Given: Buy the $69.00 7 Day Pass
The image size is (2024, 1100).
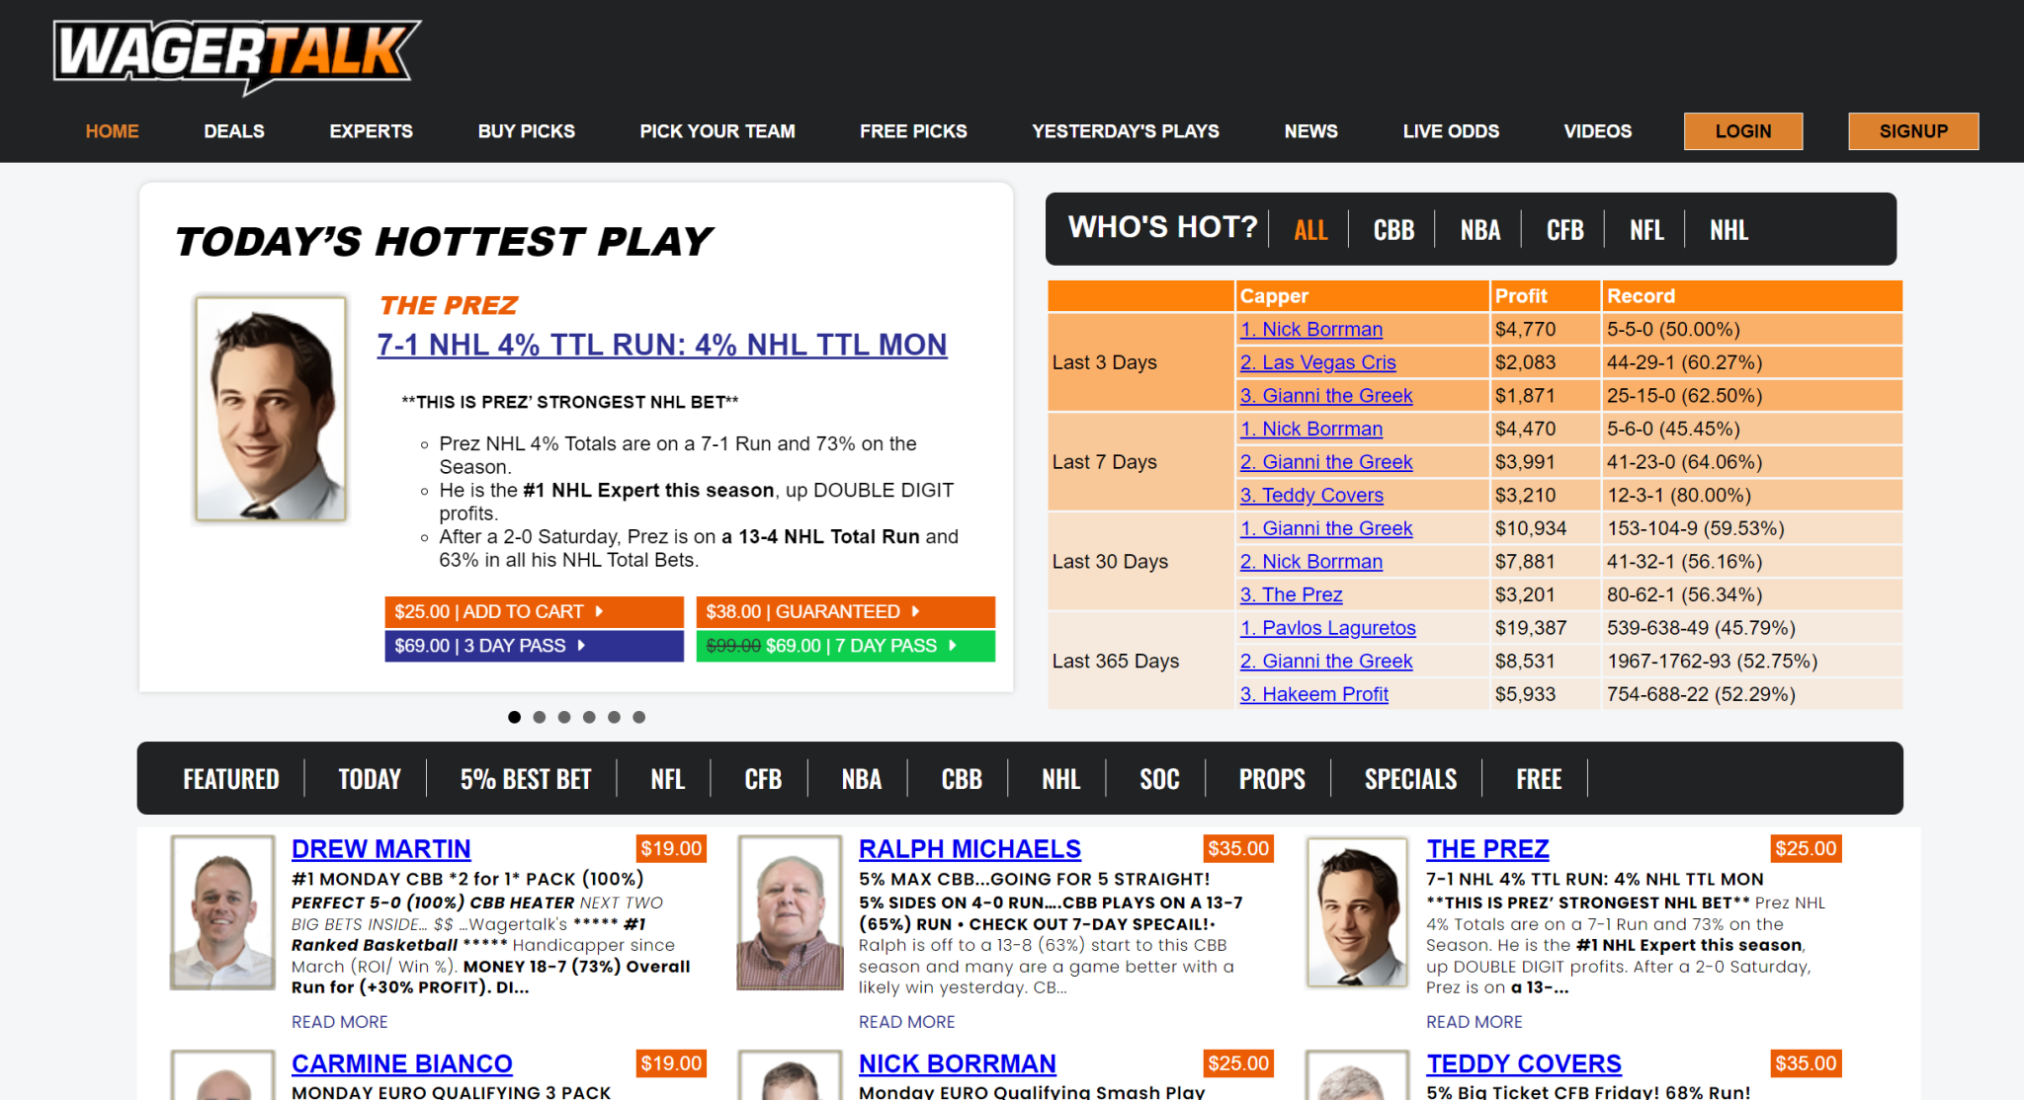Looking at the screenshot, I should 845,646.
